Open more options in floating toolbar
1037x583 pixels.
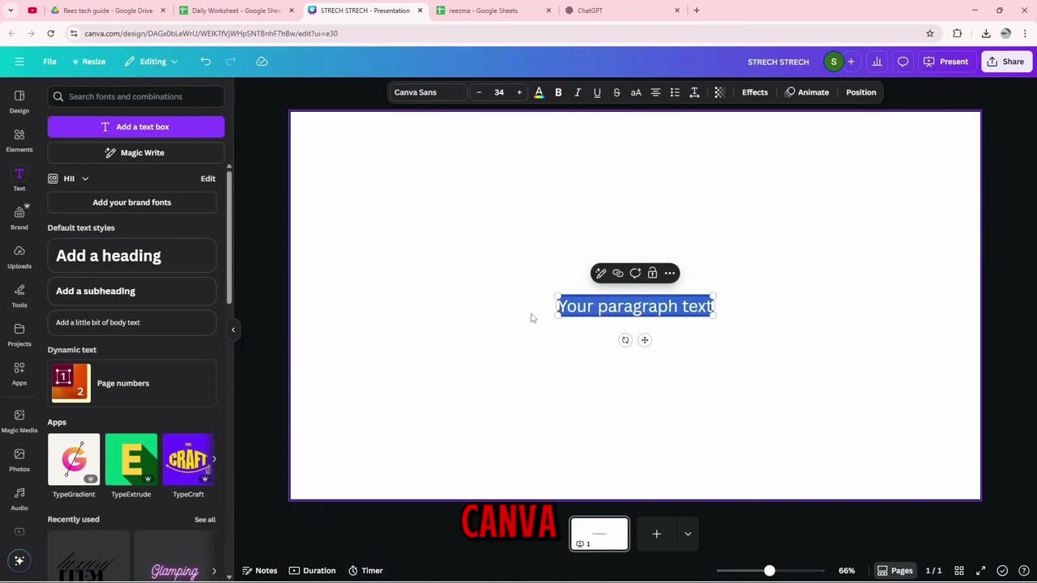click(670, 273)
